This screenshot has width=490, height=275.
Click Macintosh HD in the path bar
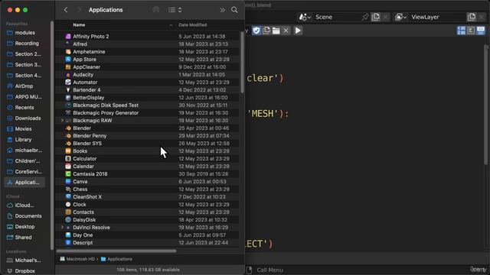pyautogui.click(x=77, y=259)
